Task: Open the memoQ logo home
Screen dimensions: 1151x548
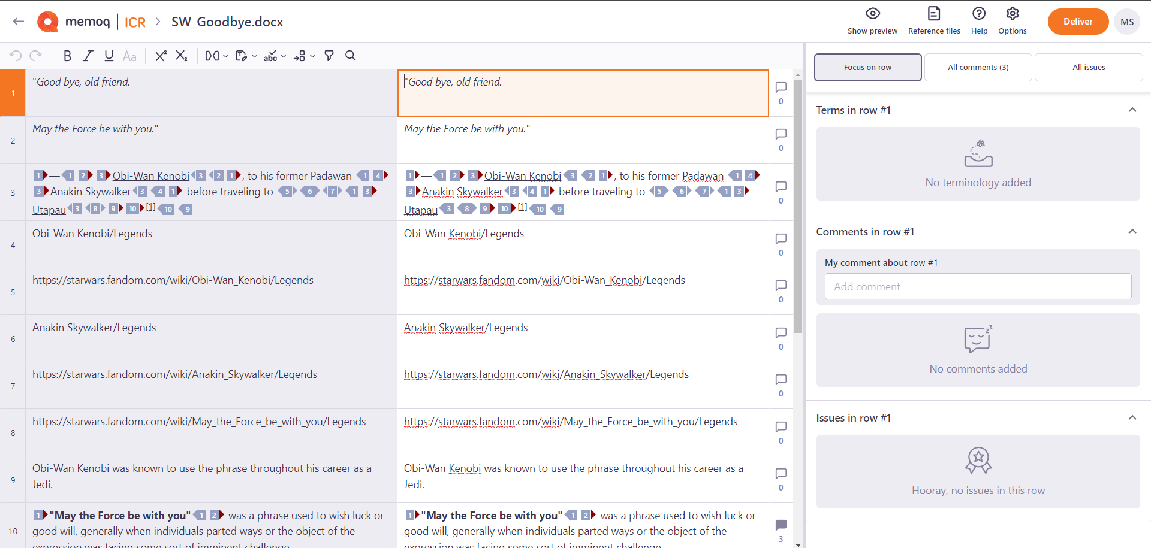Action: coord(74,22)
